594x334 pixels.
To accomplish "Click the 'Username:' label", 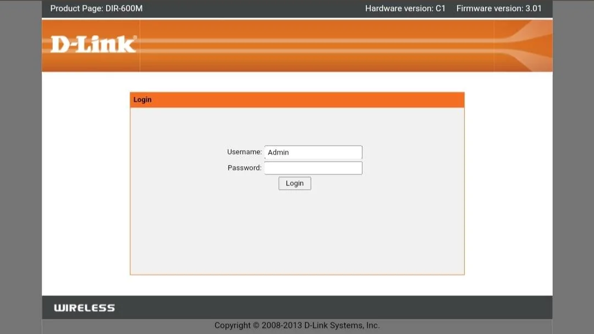I will tap(244, 152).
